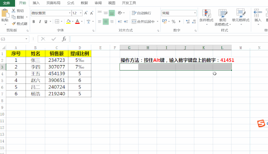Click the formula bar confirm check icon
Image resolution: width=268 pixels, height=154 pixels.
(x=54, y=39)
